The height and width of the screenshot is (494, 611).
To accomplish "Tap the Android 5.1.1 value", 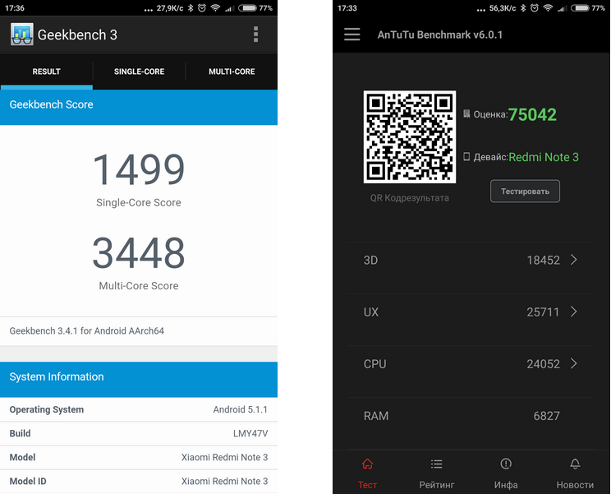I will [x=241, y=409].
